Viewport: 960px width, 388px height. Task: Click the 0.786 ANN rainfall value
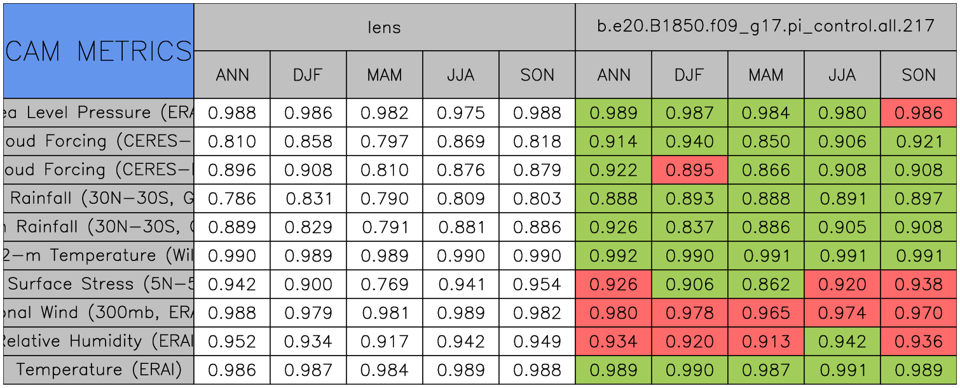[x=232, y=199]
